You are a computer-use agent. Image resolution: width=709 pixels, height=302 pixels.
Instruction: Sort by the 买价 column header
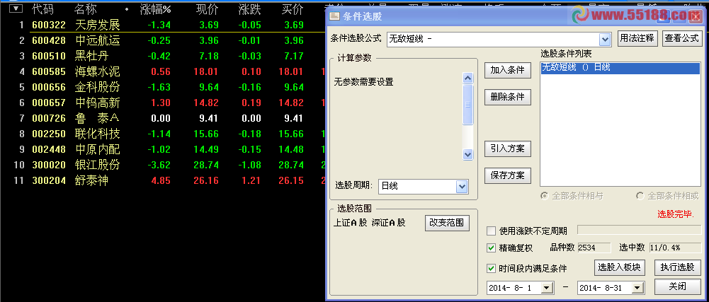click(x=292, y=9)
